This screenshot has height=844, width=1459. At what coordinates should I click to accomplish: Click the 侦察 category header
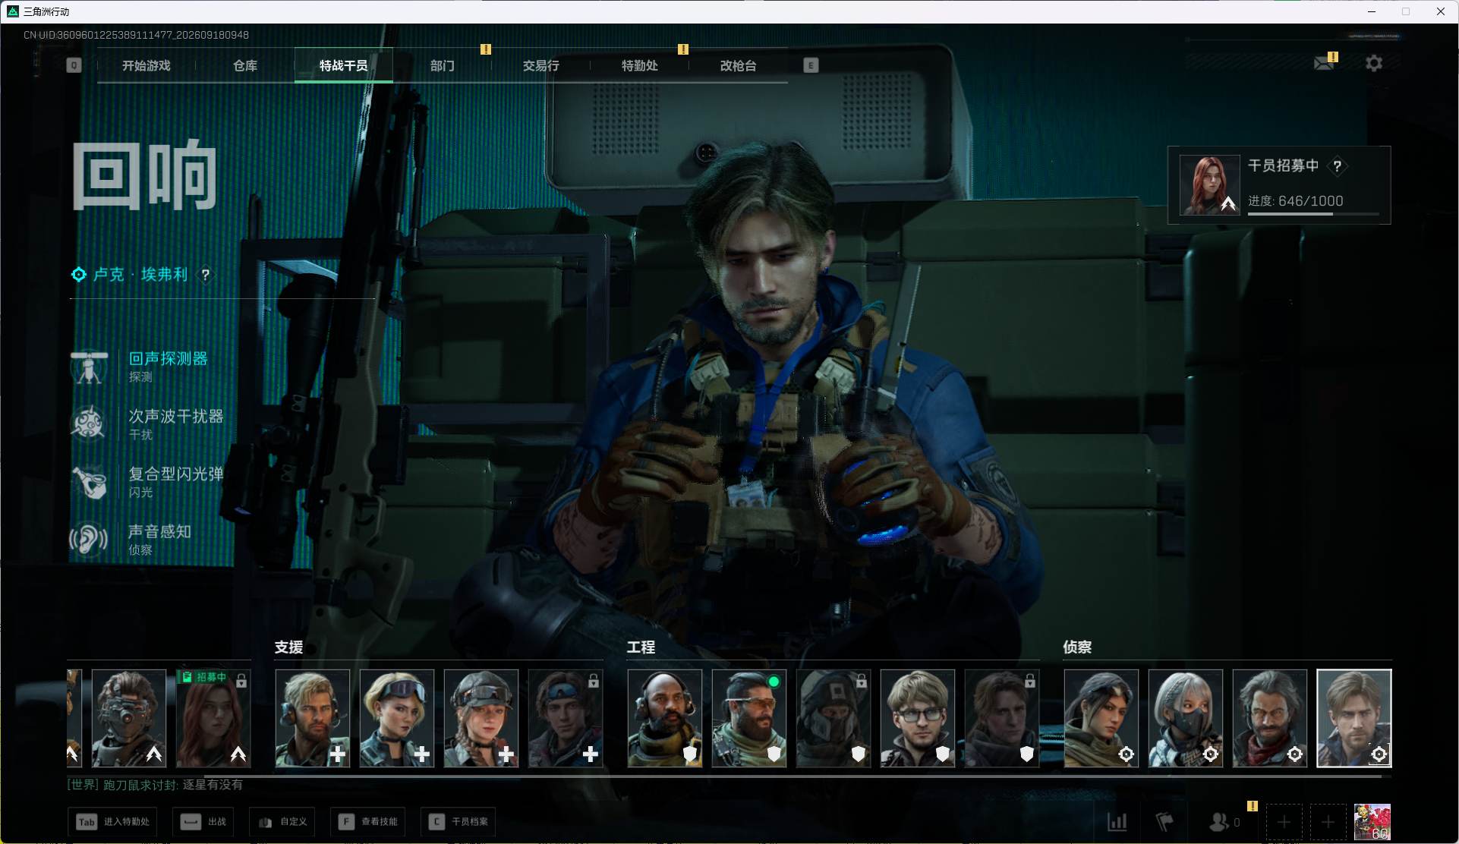coord(1078,647)
